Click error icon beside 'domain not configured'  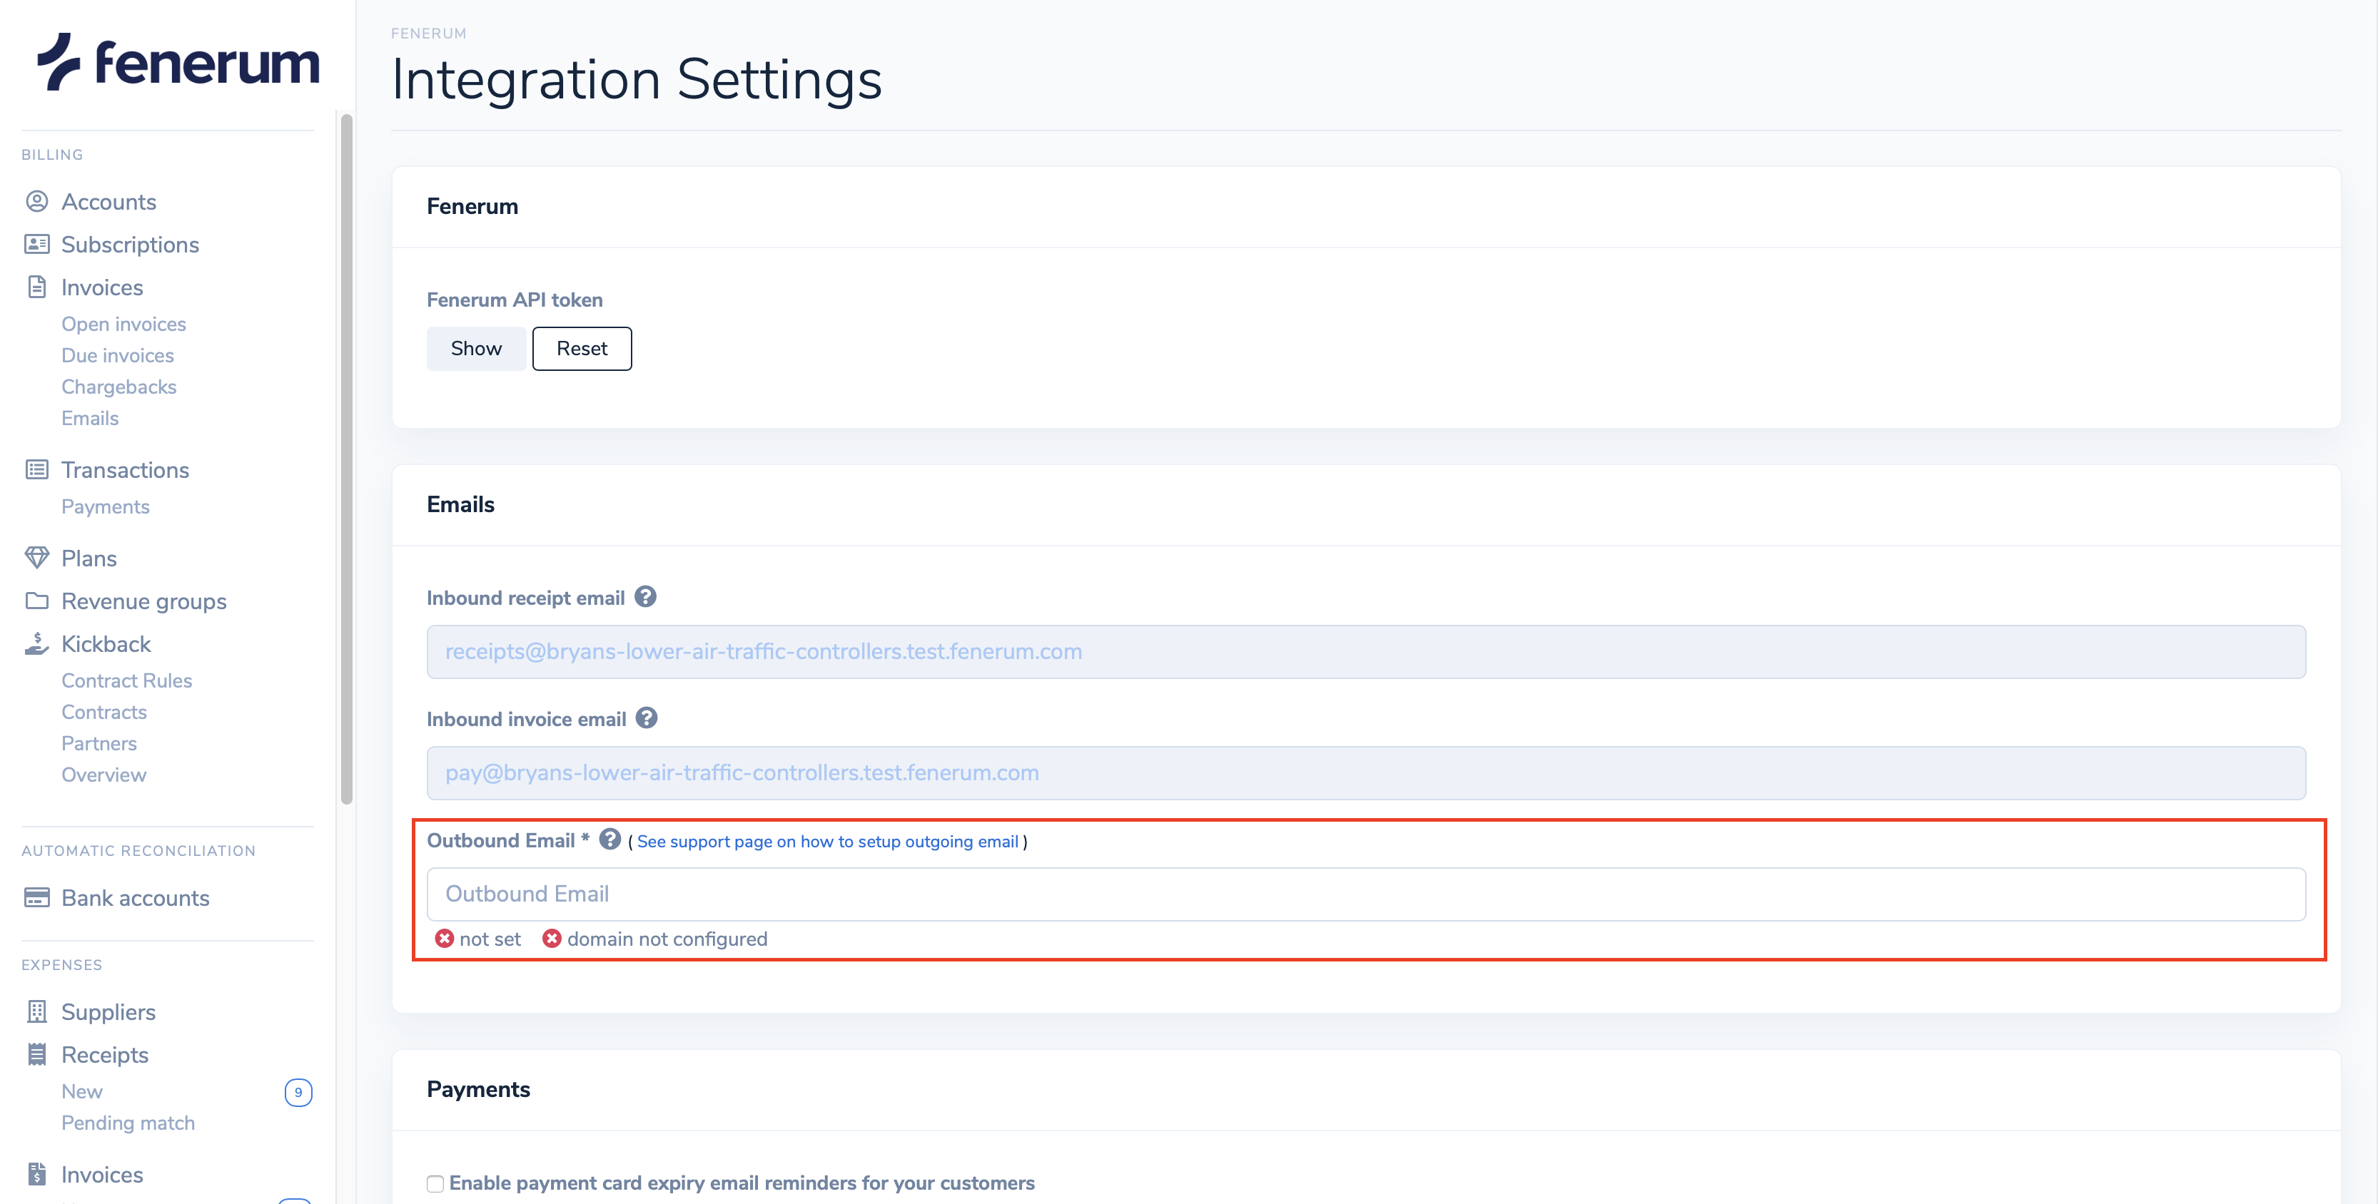click(x=552, y=938)
